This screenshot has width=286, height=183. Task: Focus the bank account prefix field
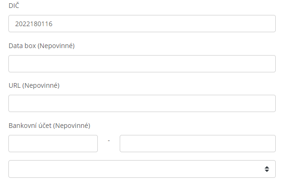click(x=53, y=144)
